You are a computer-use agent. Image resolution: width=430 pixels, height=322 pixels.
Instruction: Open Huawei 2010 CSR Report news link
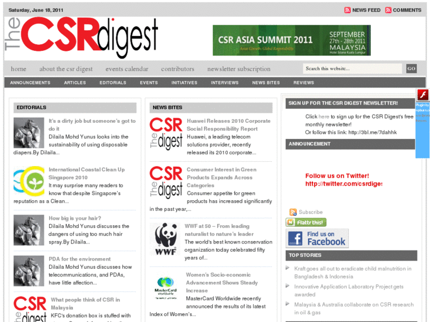228,125
